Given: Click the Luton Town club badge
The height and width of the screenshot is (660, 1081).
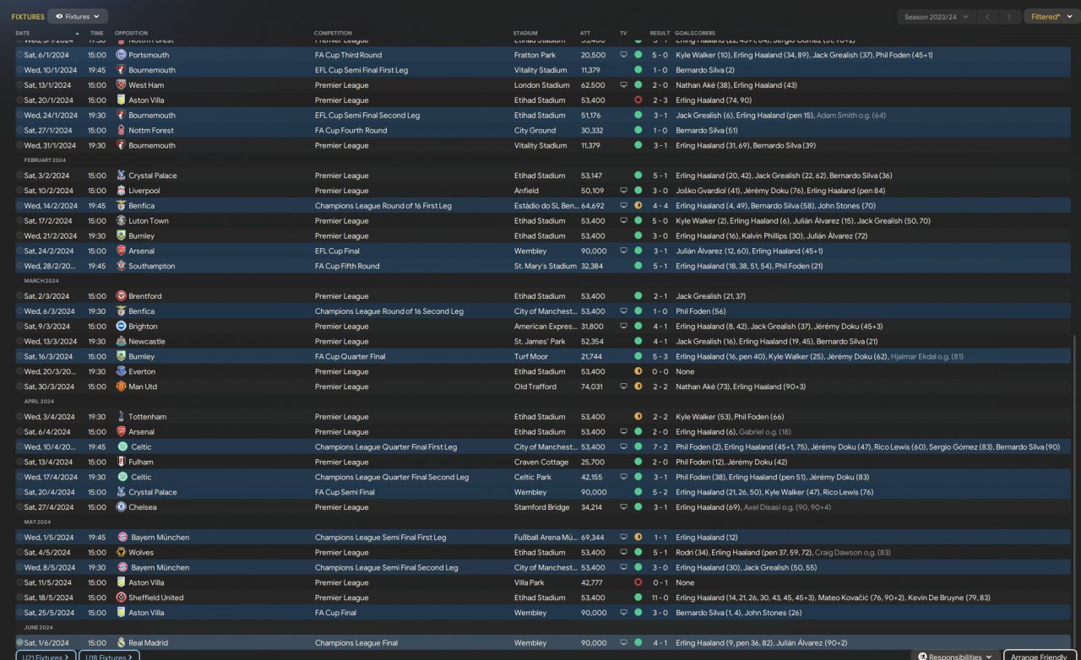Looking at the screenshot, I should [x=121, y=221].
